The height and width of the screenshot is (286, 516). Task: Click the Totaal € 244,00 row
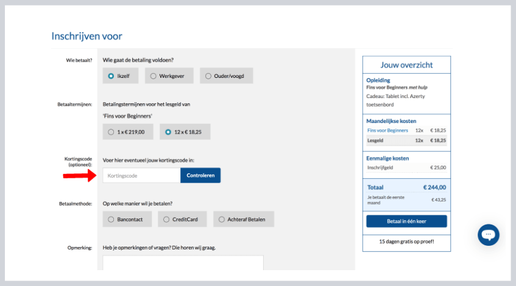(406, 187)
